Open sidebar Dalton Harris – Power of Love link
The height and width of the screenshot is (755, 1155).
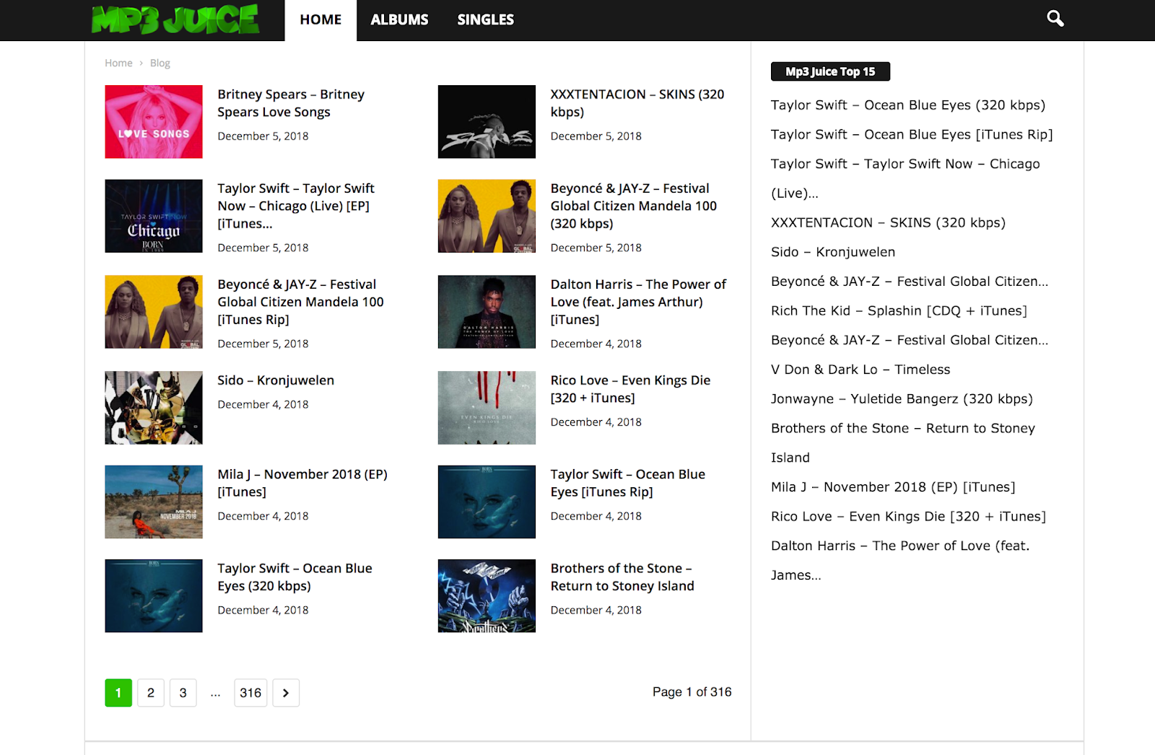pyautogui.click(x=900, y=560)
